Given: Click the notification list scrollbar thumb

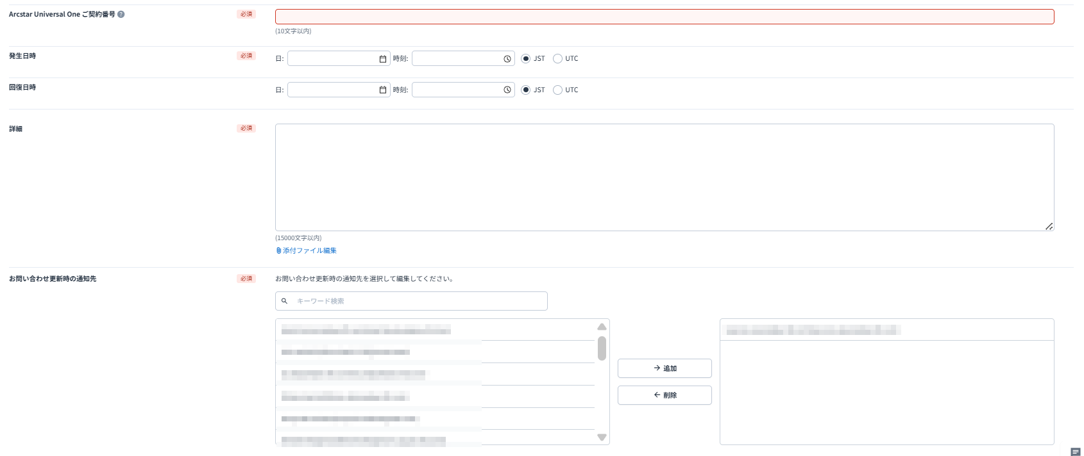Looking at the screenshot, I should [602, 348].
